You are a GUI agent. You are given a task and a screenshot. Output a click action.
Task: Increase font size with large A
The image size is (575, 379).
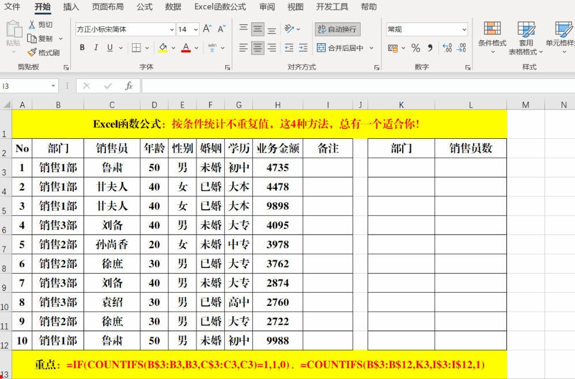207,29
